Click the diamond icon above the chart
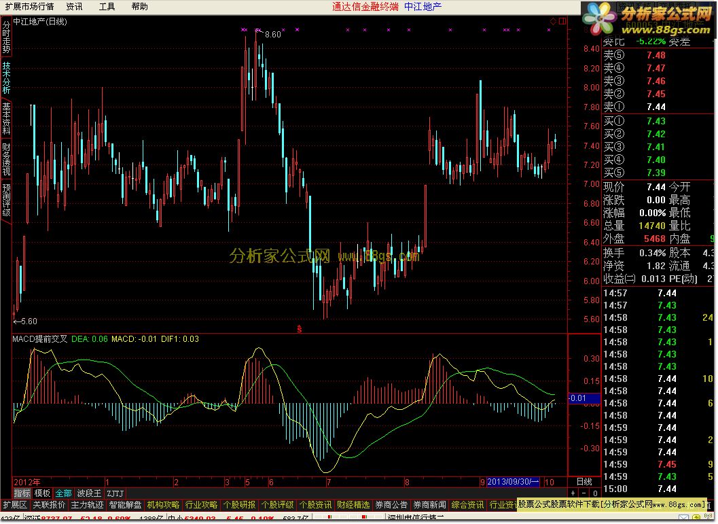The height and width of the screenshot is (524, 718). tap(553, 21)
